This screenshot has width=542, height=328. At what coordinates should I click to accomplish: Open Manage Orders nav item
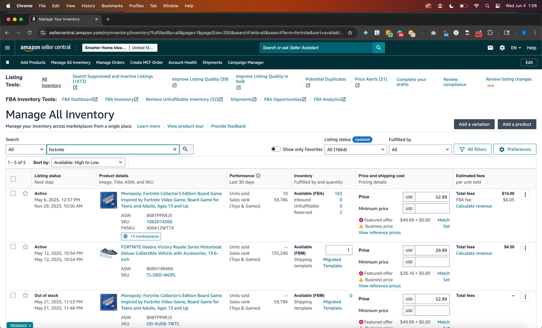tap(110, 63)
